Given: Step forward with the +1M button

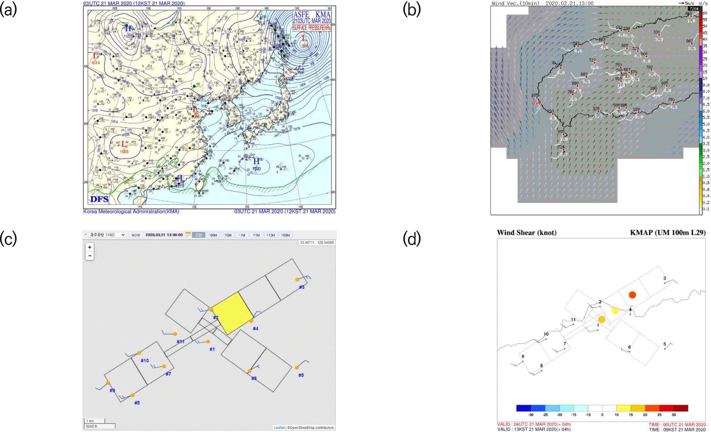Looking at the screenshot, I should (x=256, y=235).
